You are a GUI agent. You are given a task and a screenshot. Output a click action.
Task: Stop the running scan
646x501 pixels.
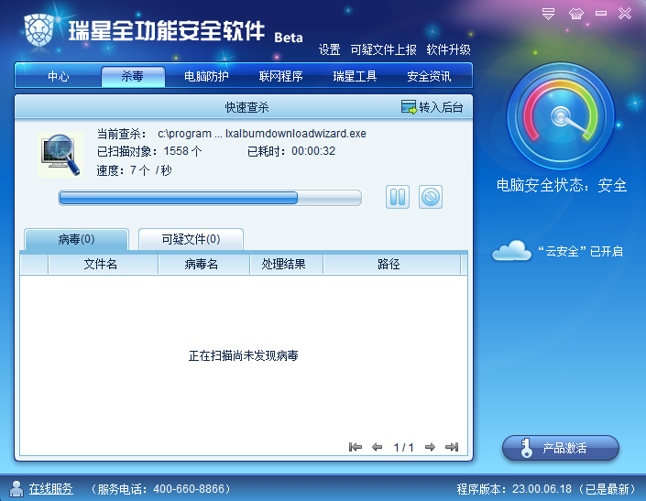click(x=431, y=197)
